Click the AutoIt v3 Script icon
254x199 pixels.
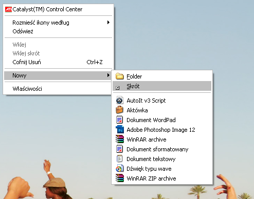pyautogui.click(x=120, y=101)
